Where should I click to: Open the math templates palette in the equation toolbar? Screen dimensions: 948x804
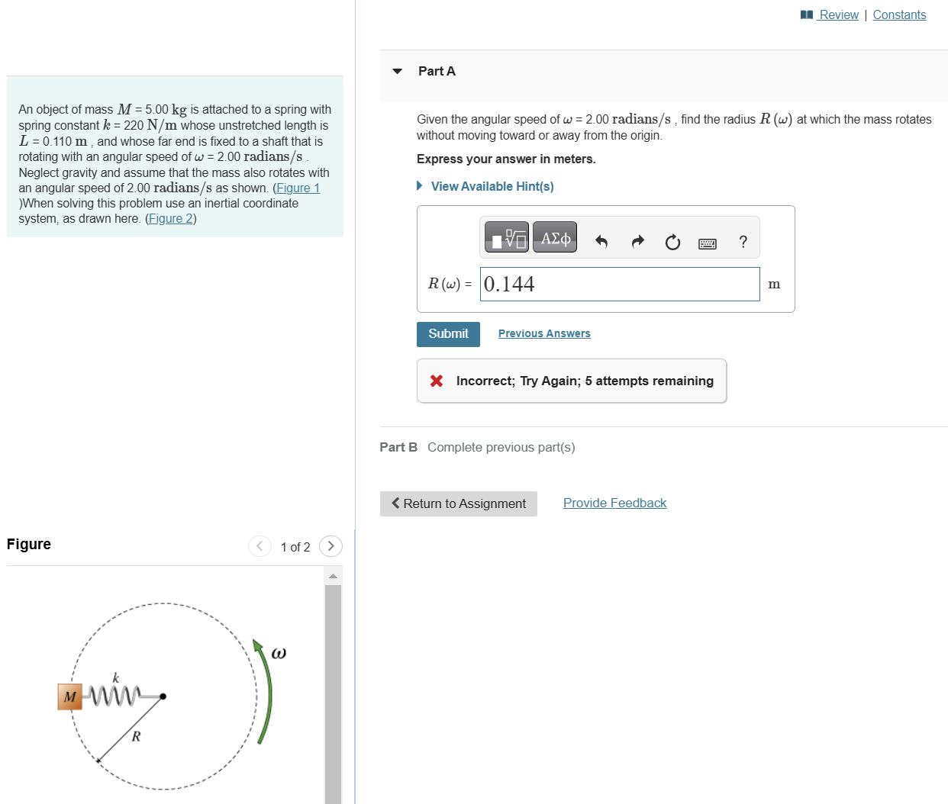coord(505,236)
